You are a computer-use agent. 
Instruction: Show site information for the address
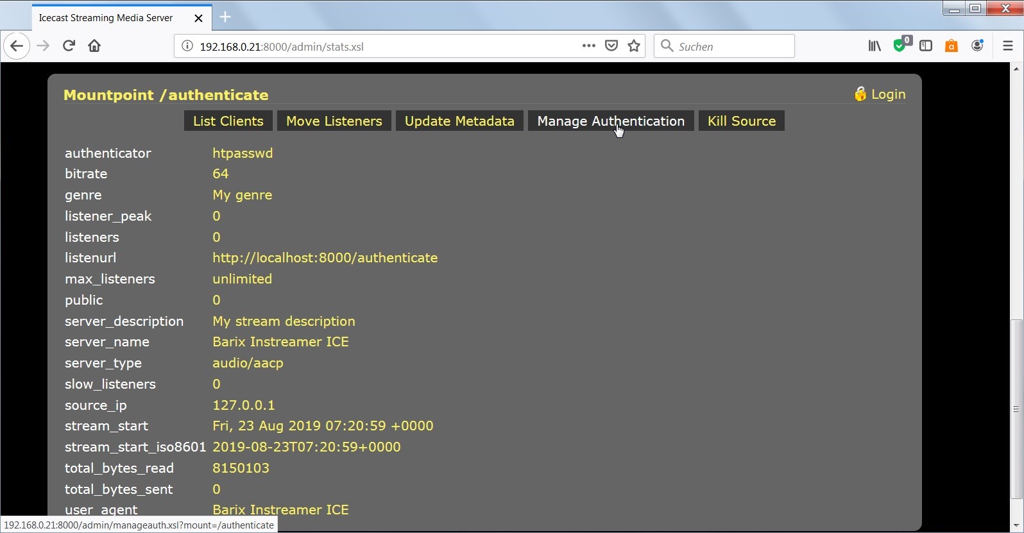(x=187, y=46)
